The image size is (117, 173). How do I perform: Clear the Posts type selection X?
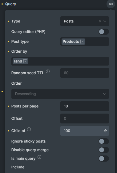click(x=100, y=21)
